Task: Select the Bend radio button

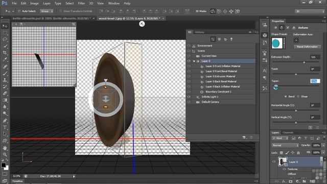Action: (x=286, y=97)
